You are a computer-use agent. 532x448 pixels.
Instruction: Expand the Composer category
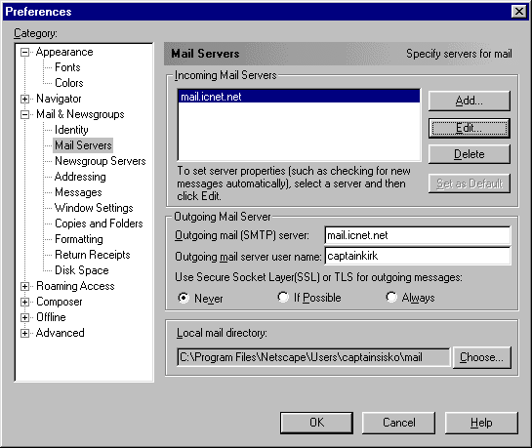coord(24,302)
